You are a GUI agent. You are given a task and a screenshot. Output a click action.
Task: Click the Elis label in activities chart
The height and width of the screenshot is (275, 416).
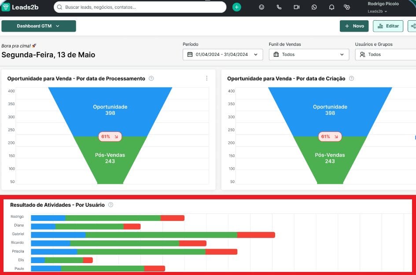(x=21, y=260)
